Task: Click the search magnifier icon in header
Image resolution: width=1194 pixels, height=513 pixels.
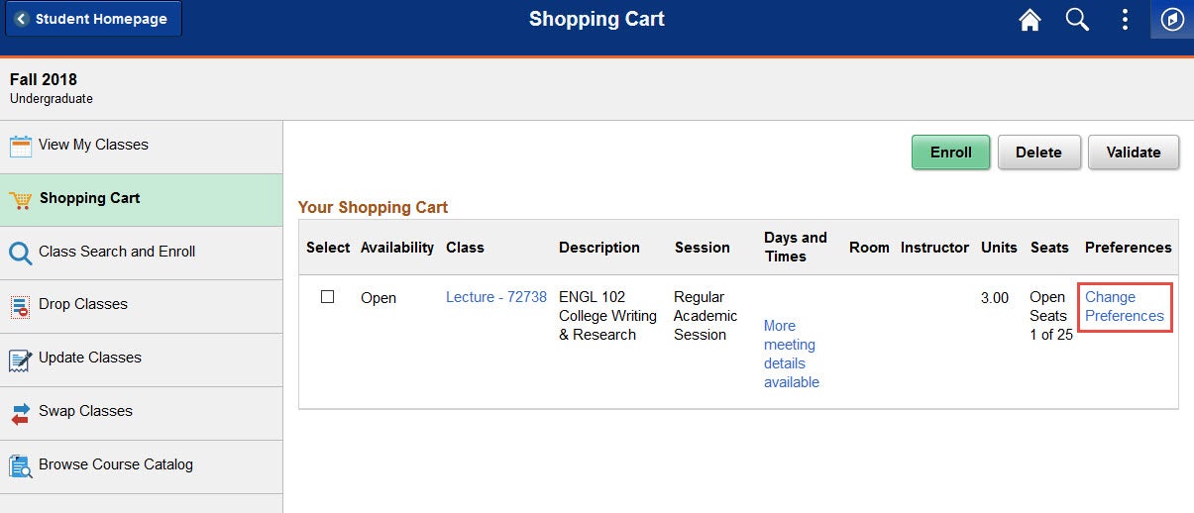Action: pos(1077,20)
